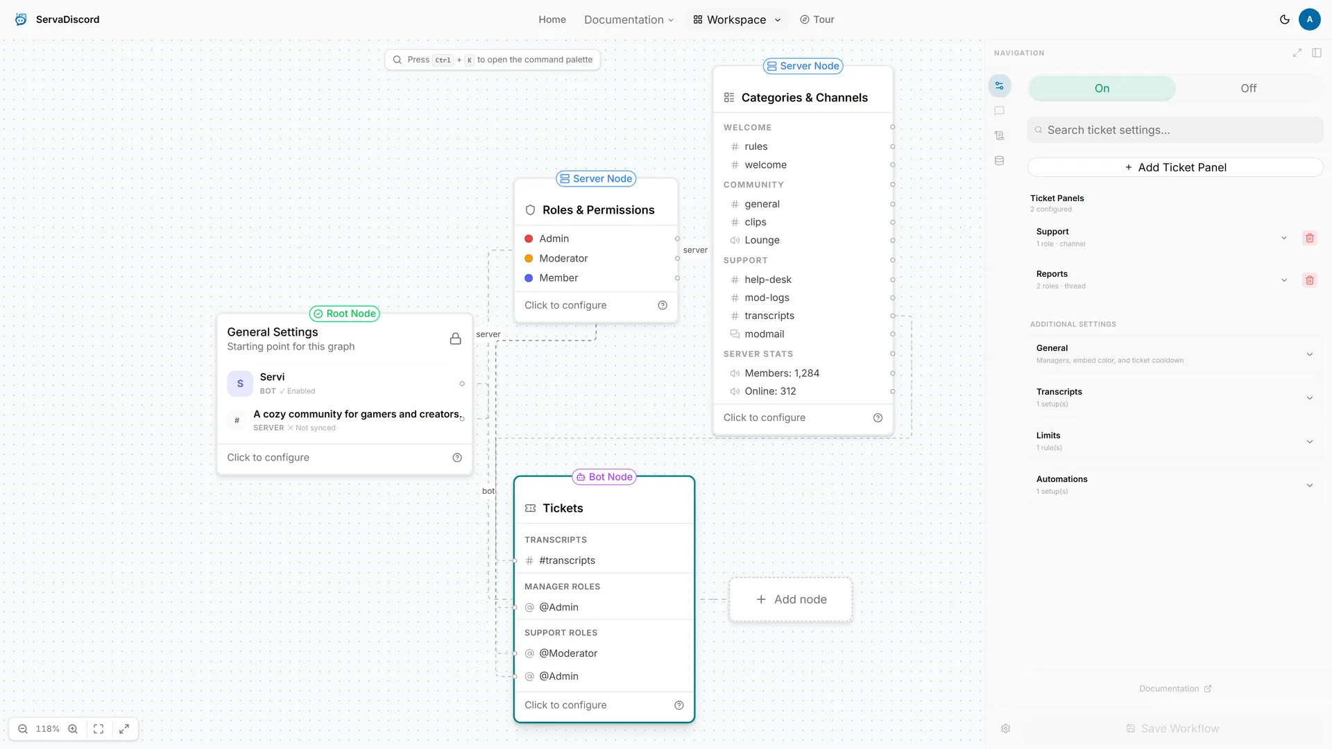
Task: Click the General Settings lock icon
Action: click(456, 338)
